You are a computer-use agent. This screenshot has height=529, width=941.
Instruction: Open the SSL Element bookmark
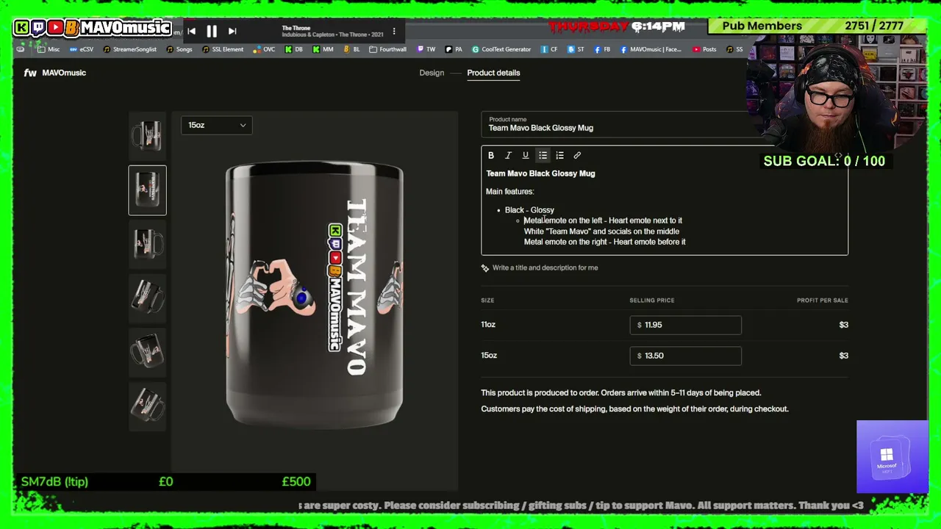pyautogui.click(x=222, y=49)
